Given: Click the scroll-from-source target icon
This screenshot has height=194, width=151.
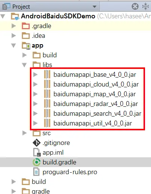Looking at the screenshot, I should (x=135, y=6).
